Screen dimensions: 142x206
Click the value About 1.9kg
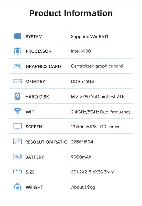click(x=83, y=187)
